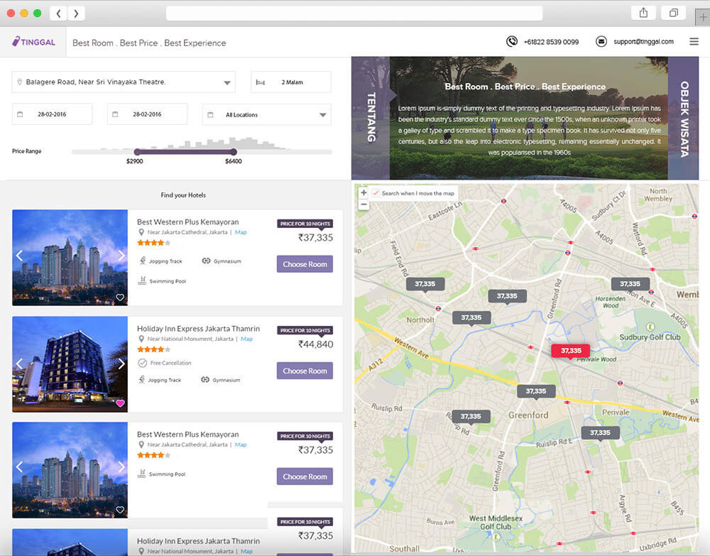This screenshot has width=710, height=556.
Task: Click the Tinggal logo
Action: [33, 42]
